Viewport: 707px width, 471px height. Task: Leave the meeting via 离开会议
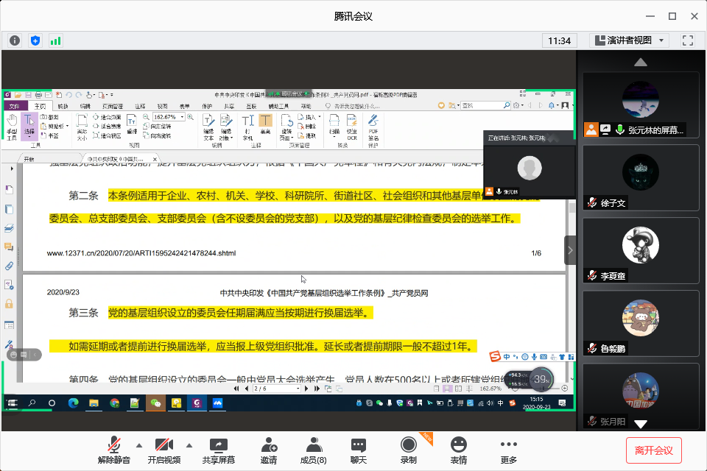[x=654, y=450]
